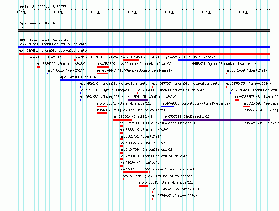The height and width of the screenshot is (211, 279).
Task: Click the chr1:118419777..118487577 region label
Action: click(x=42, y=7)
